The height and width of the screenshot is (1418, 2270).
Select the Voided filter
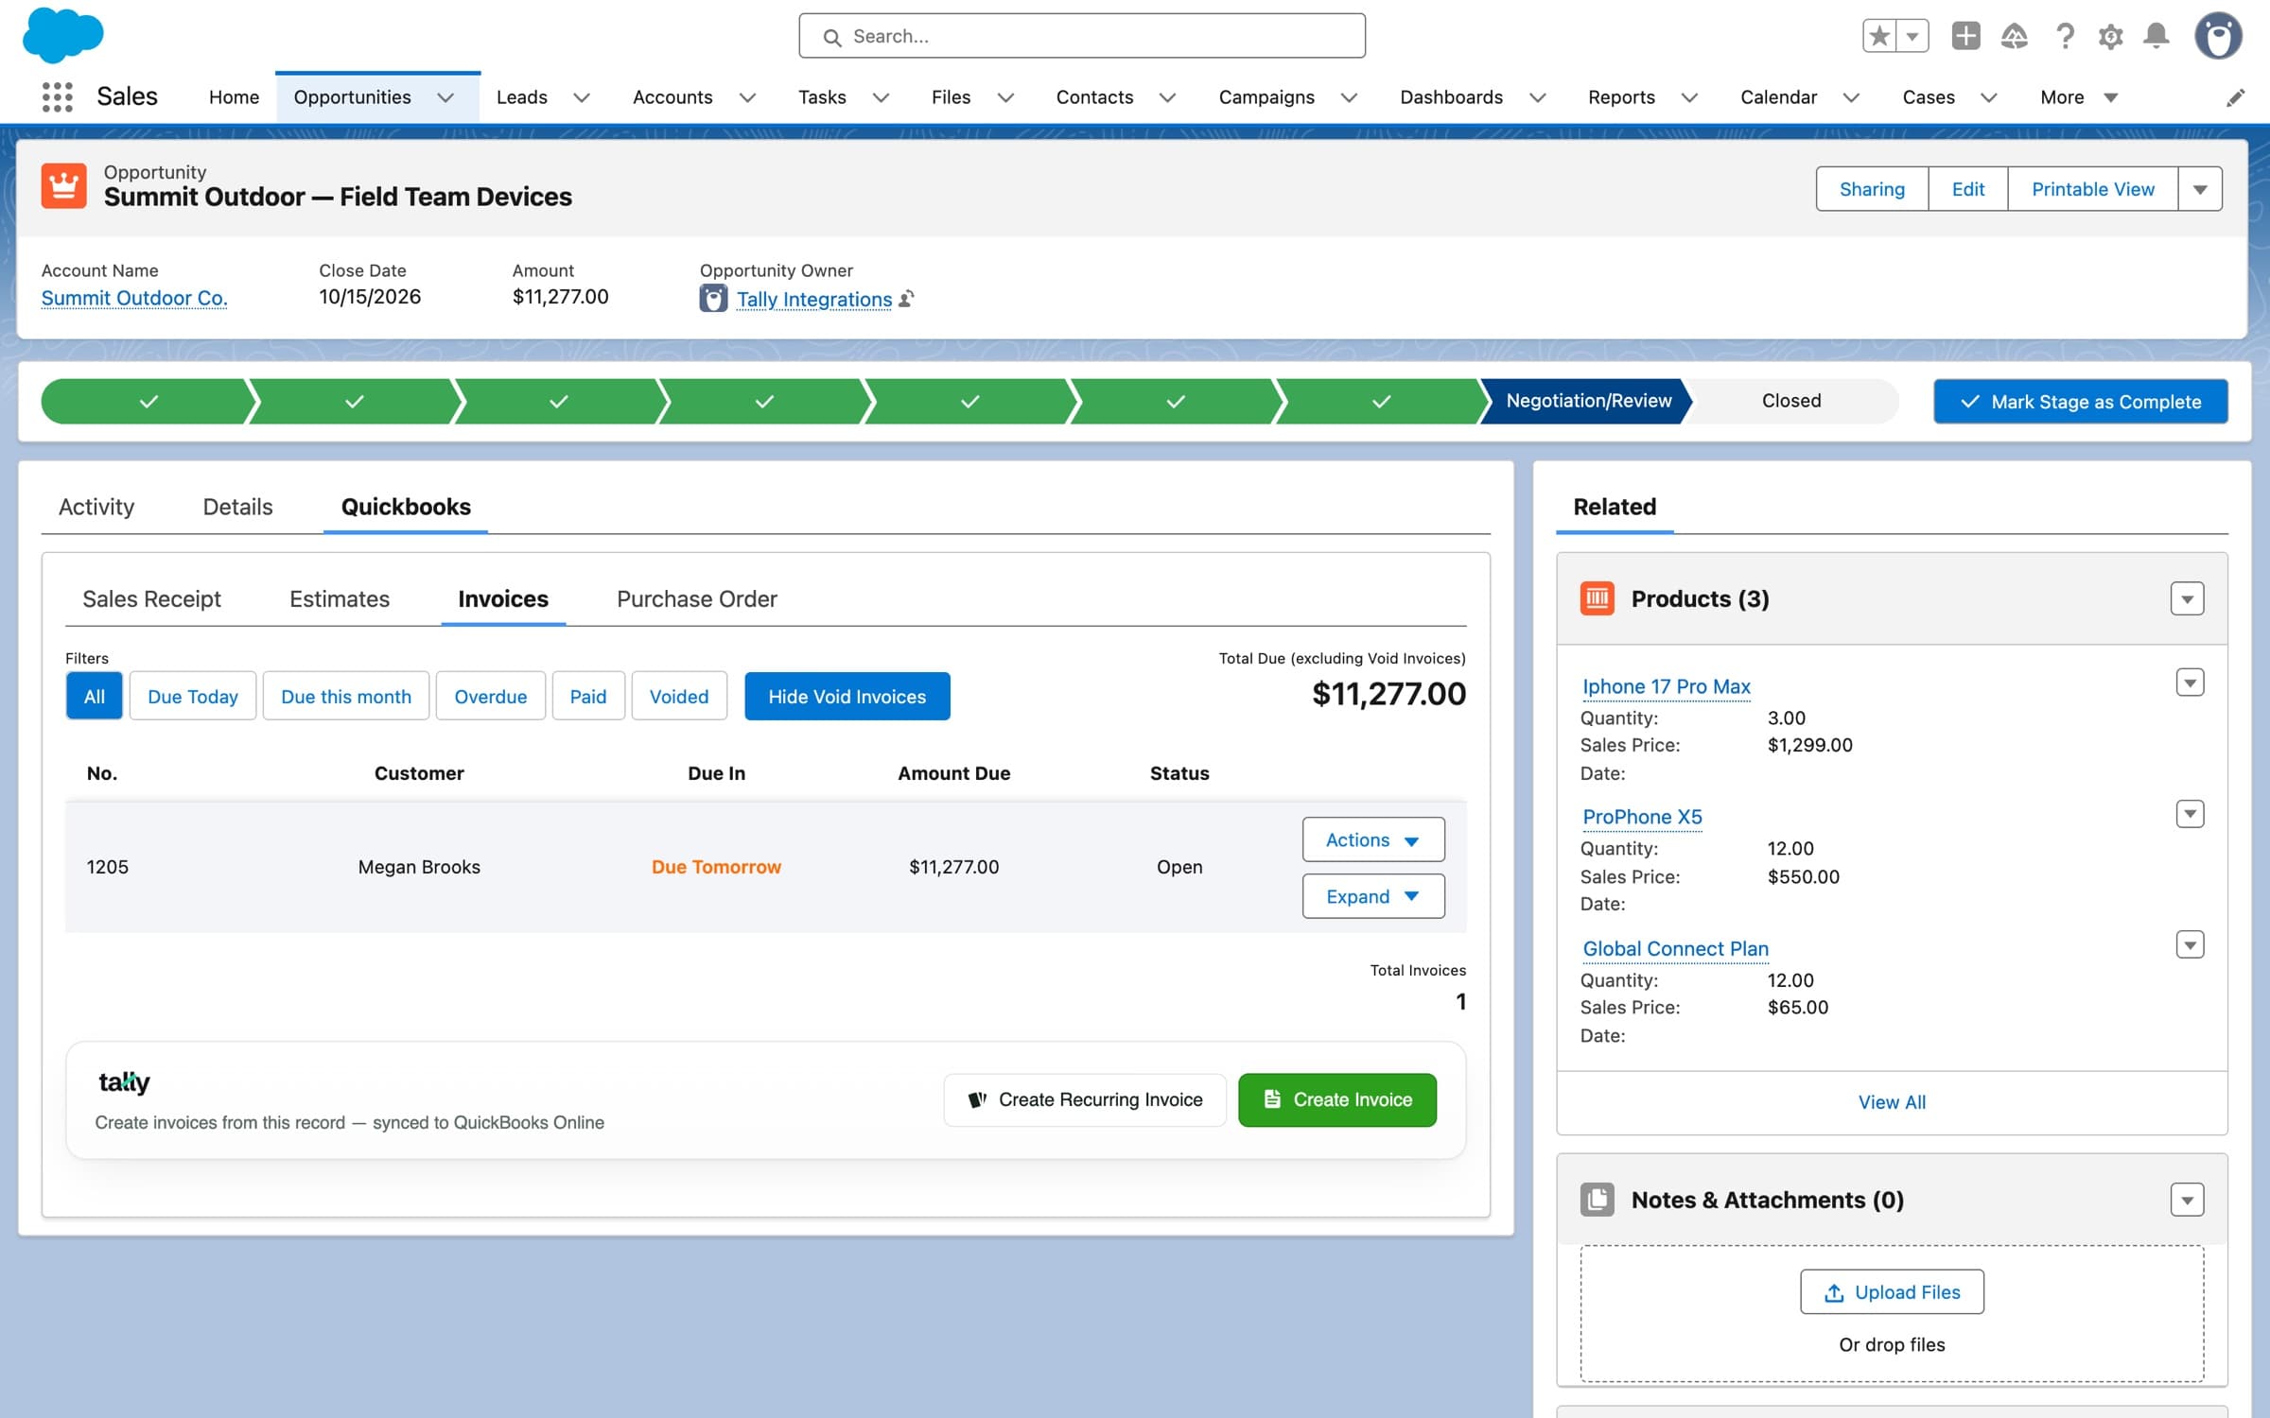coord(679,696)
